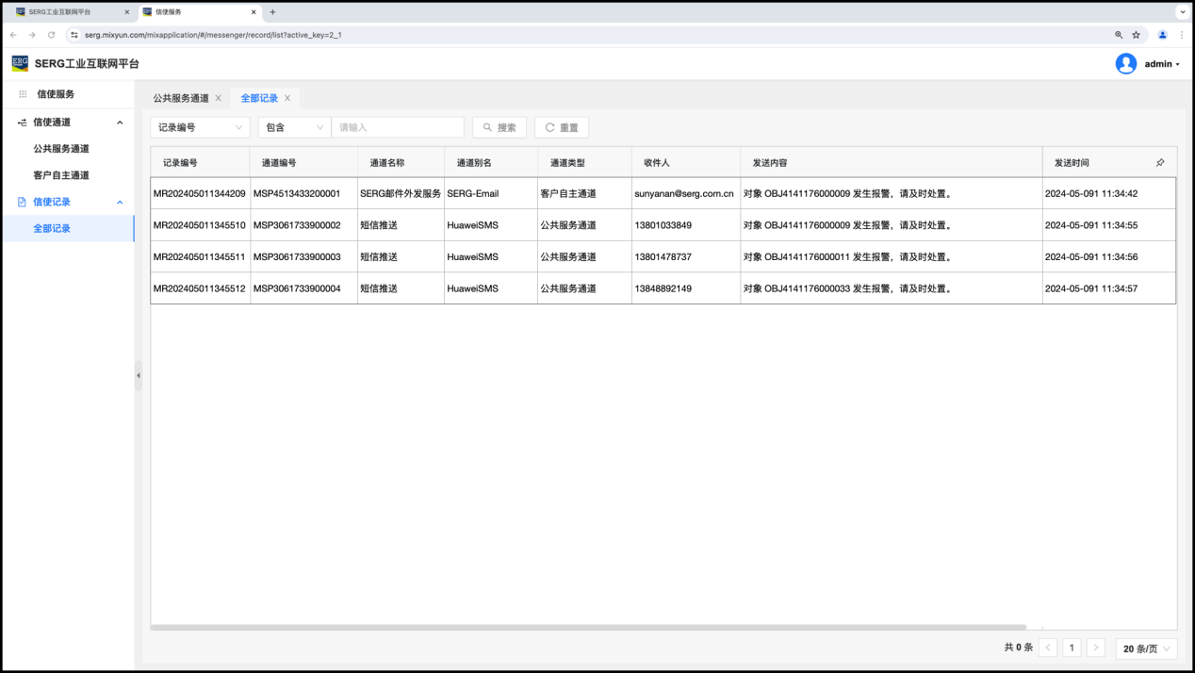
Task: Click the 搜索 search button
Action: tap(499, 127)
